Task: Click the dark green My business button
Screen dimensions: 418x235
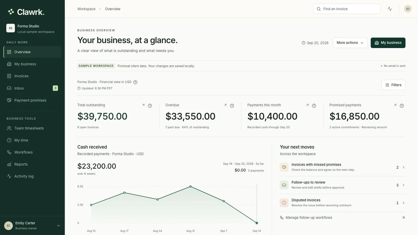Action: coord(388,43)
